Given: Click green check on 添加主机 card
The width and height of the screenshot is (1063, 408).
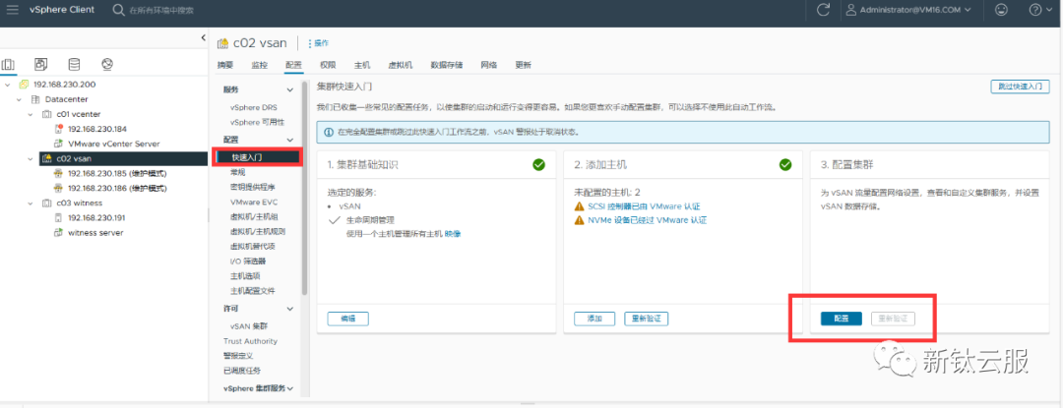Looking at the screenshot, I should 785,164.
